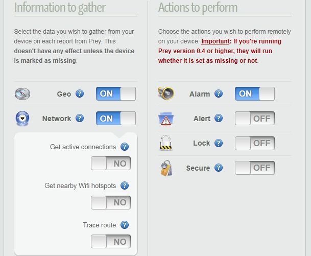Click the Secure keys icon

coord(165,168)
